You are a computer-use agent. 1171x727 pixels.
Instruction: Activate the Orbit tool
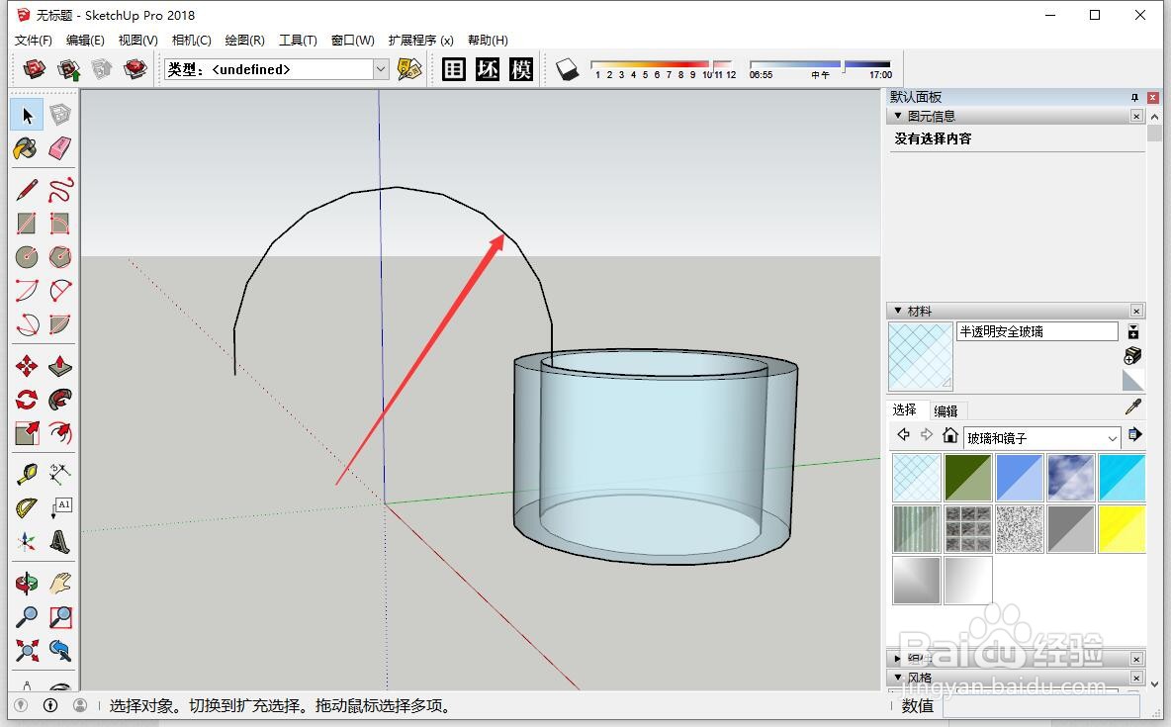click(26, 582)
